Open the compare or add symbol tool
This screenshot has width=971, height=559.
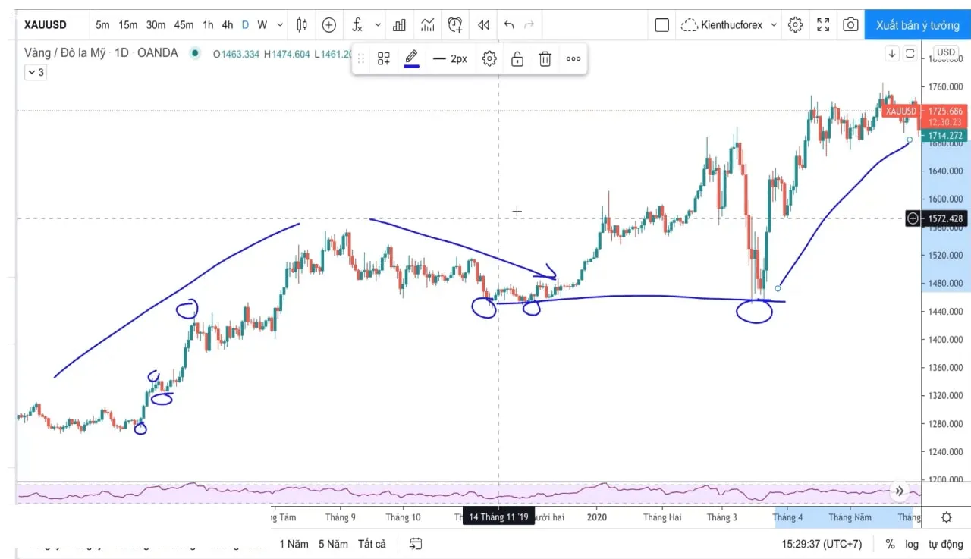click(328, 25)
